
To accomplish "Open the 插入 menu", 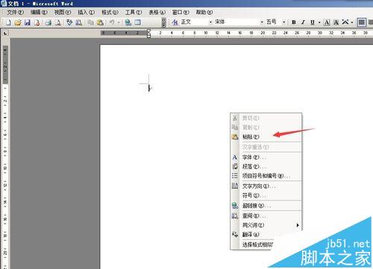I will tap(86, 12).
